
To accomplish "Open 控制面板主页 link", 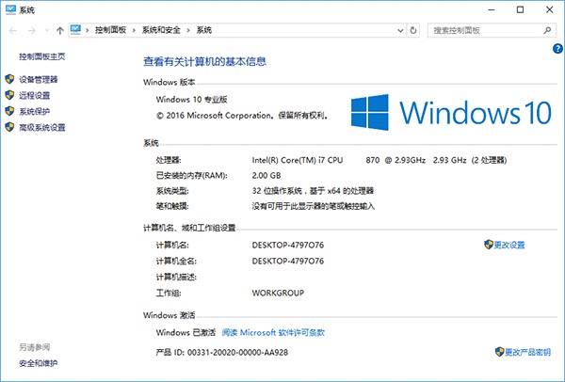I will [42, 56].
